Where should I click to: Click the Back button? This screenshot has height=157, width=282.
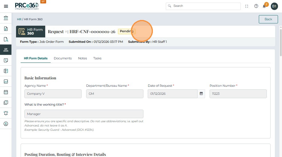pos(268,19)
